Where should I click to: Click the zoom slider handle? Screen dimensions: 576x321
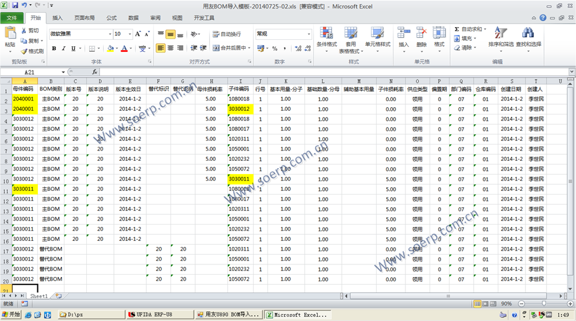[543, 304]
